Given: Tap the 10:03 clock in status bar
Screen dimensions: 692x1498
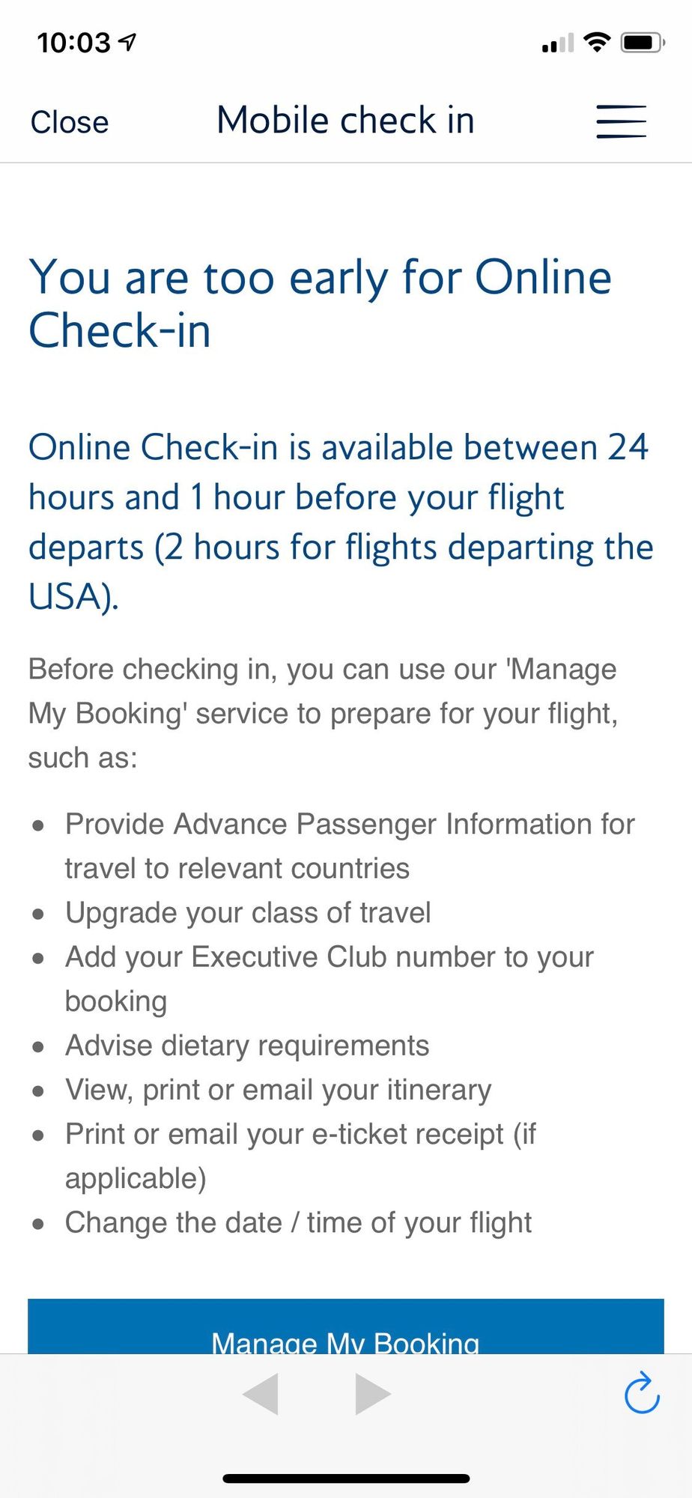Looking at the screenshot, I should click(x=73, y=43).
